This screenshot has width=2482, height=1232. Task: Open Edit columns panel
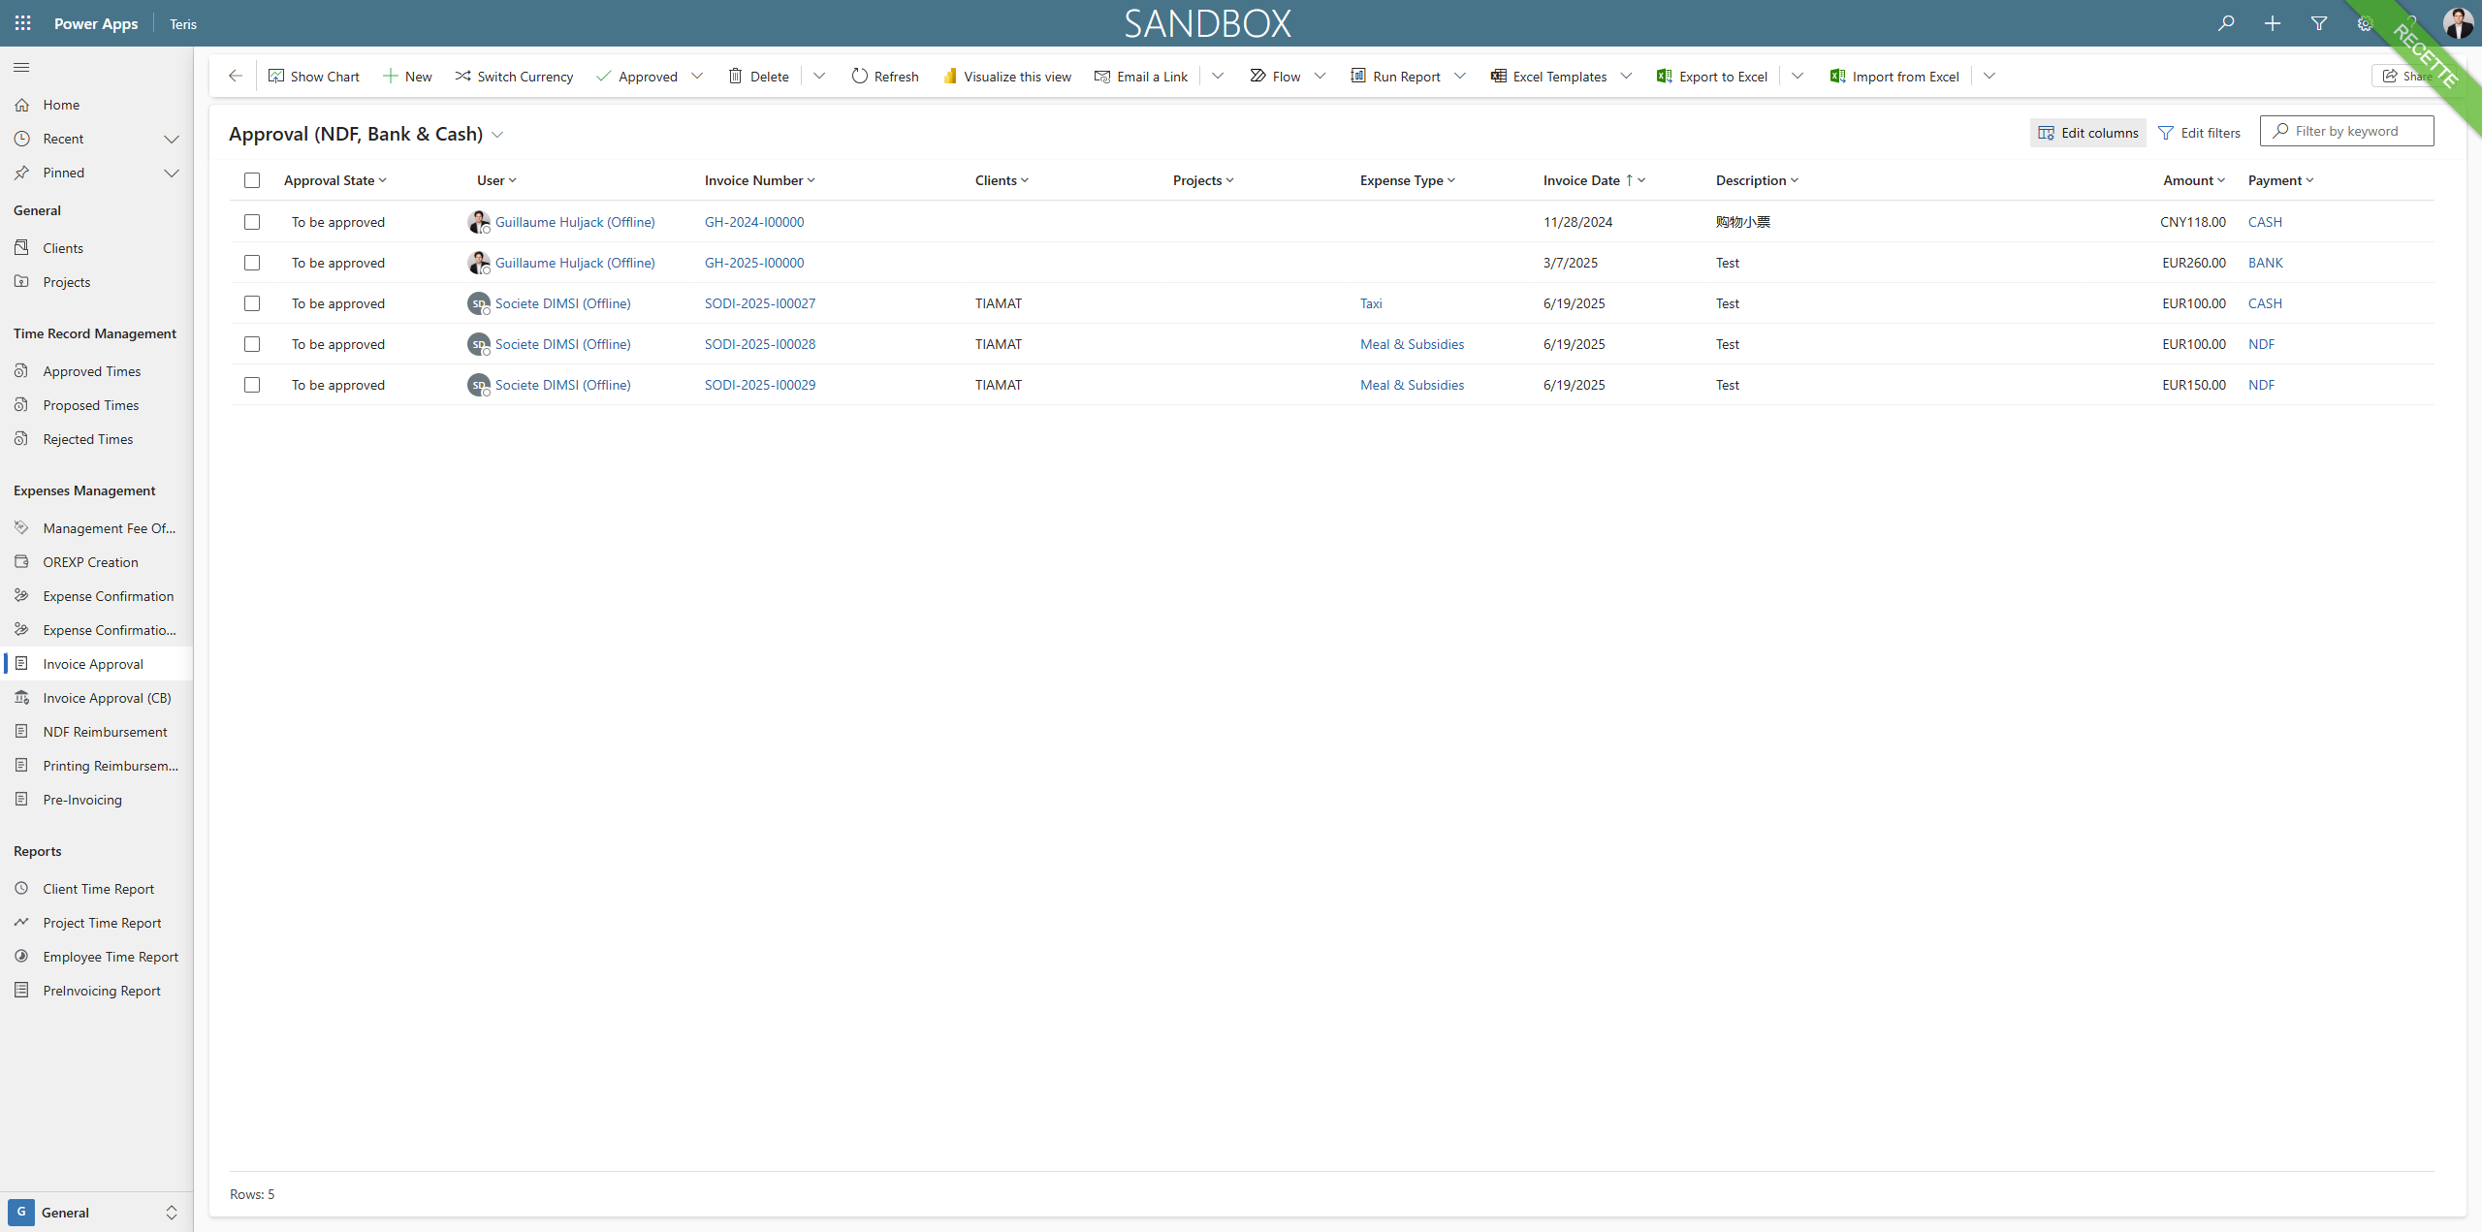(2087, 133)
